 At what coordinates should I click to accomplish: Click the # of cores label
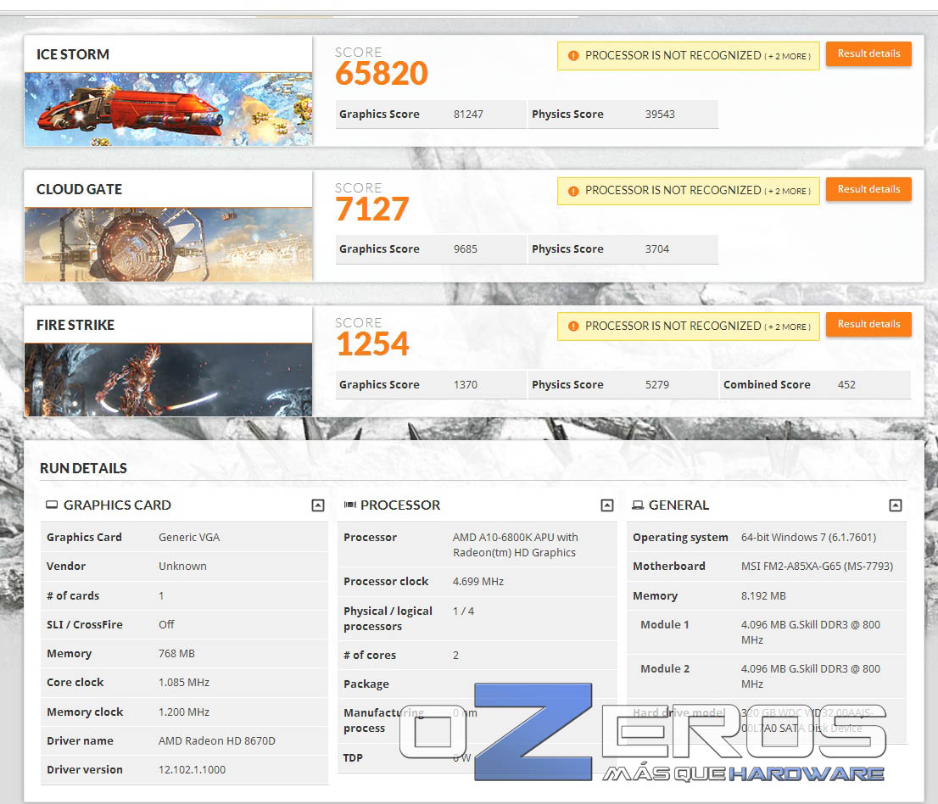pos(370,655)
